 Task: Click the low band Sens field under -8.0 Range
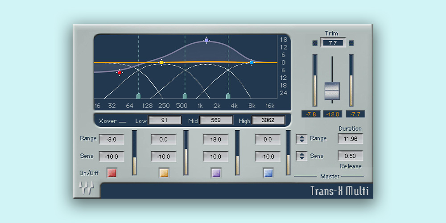point(111,157)
